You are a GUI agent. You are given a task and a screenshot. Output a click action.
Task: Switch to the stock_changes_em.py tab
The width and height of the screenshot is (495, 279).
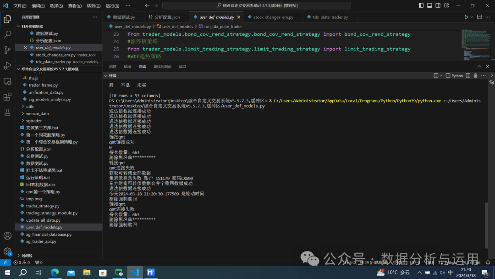point(273,17)
